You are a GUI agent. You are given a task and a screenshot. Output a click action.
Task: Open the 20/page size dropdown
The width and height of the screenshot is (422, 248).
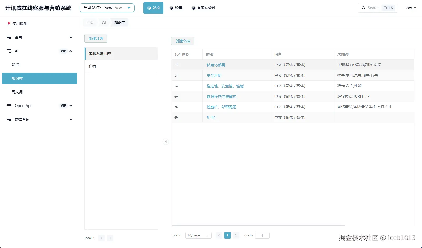[198, 235]
